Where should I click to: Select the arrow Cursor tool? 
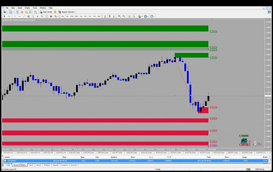pos(4,16)
